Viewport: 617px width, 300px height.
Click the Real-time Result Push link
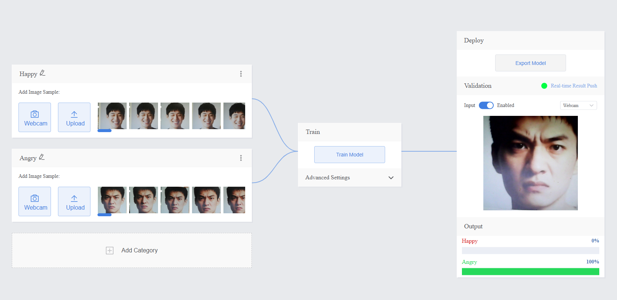point(573,86)
